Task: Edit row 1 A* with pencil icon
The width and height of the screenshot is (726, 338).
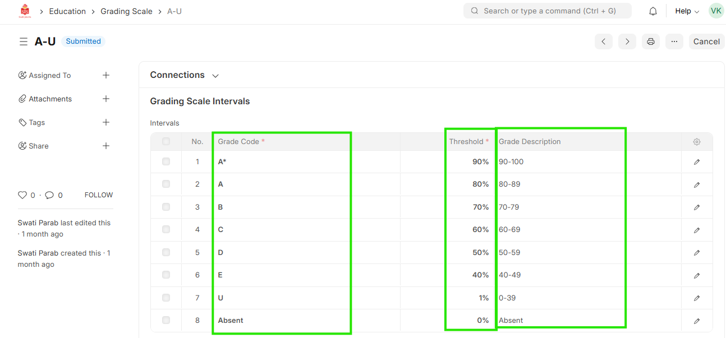Action: [x=696, y=162]
